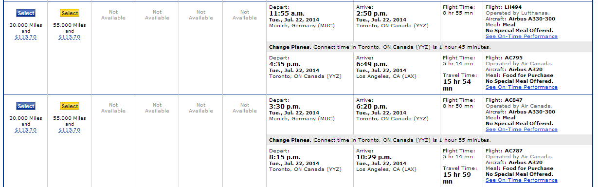Open $113.70 tax link under 55,000 Miles, LH494 itinerary

[x=69, y=37]
